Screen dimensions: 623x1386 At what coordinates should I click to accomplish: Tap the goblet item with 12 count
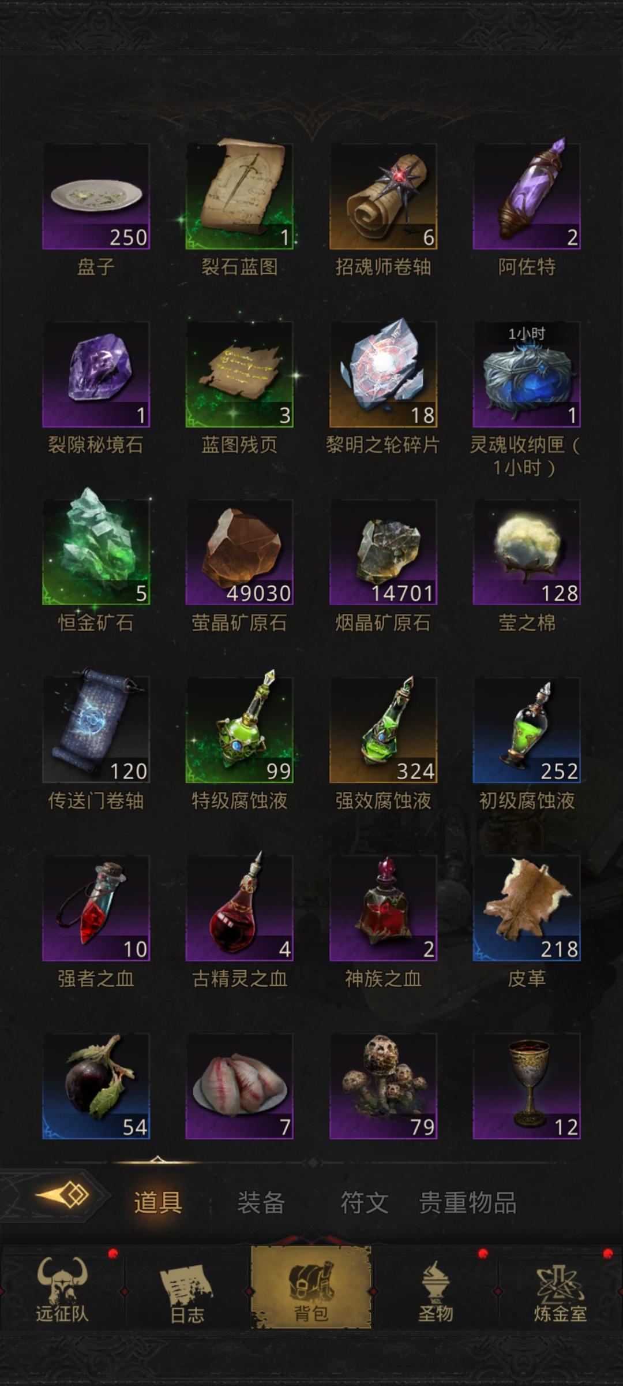[x=527, y=1086]
